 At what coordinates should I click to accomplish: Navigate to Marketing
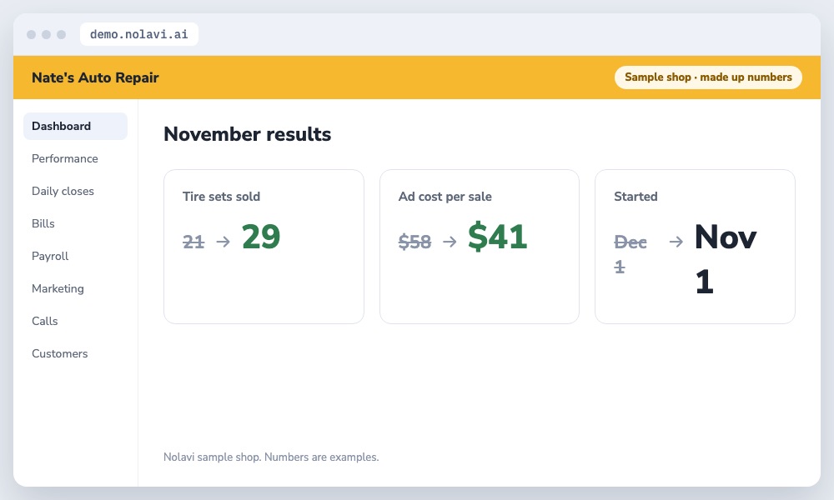(x=58, y=288)
